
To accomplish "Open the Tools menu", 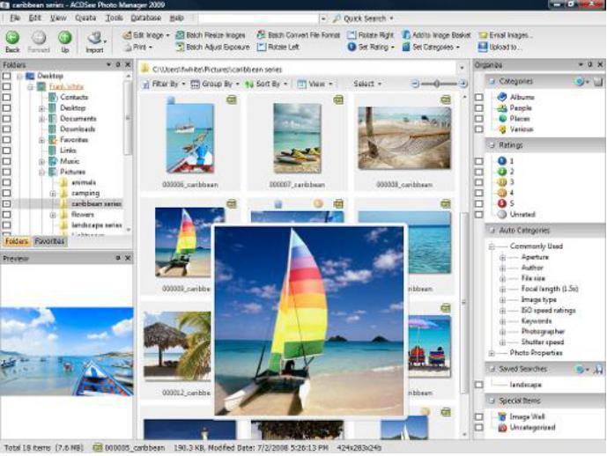I will pos(115,18).
